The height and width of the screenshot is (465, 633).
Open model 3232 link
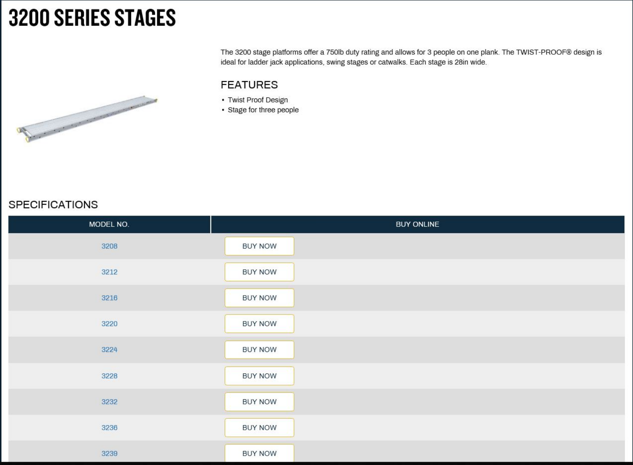pyautogui.click(x=109, y=402)
